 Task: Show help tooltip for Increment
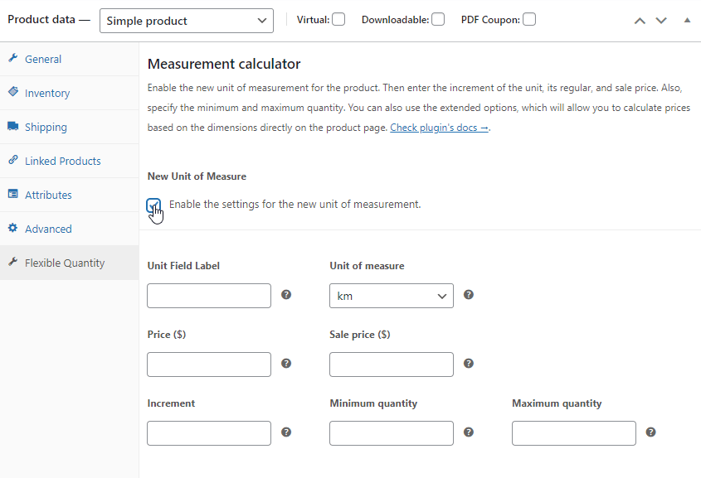click(x=286, y=432)
